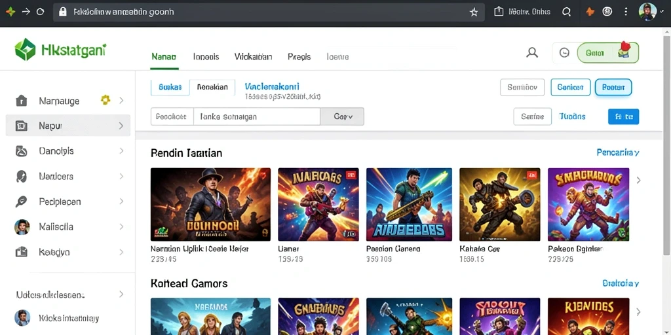
Task: Click the Peoter blue outlined button
Action: (613, 87)
